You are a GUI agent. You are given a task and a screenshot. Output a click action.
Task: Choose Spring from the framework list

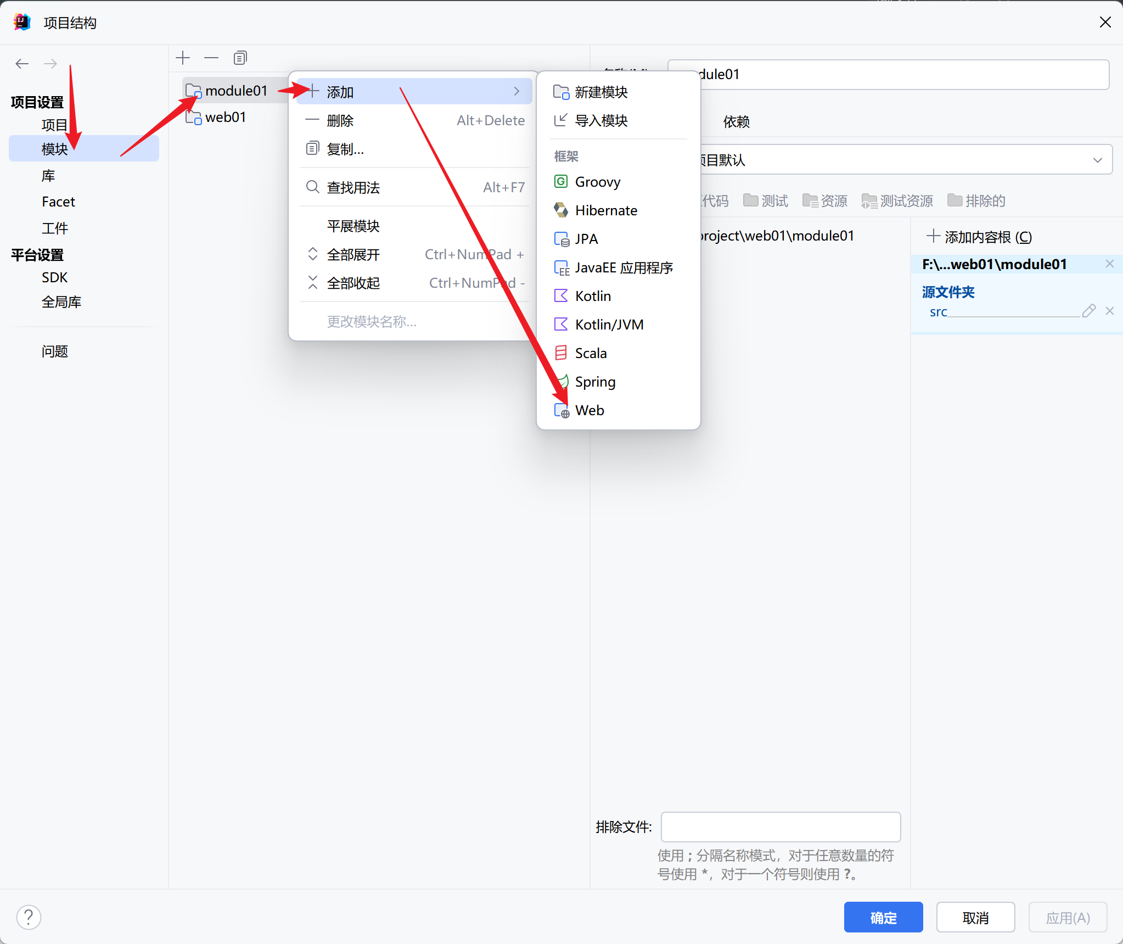594,382
